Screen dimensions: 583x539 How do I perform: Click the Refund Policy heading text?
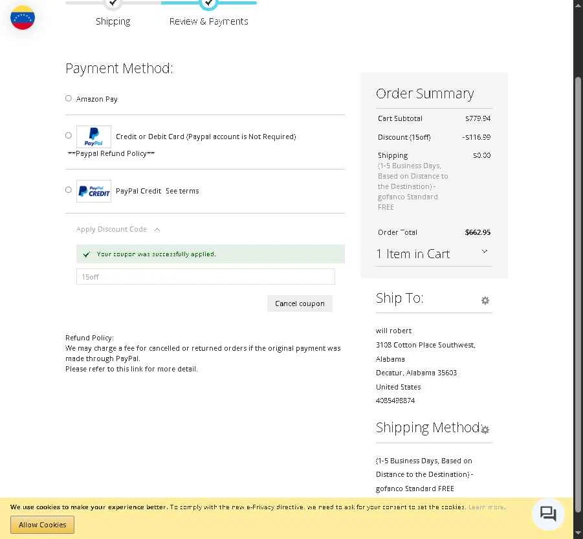(x=89, y=338)
